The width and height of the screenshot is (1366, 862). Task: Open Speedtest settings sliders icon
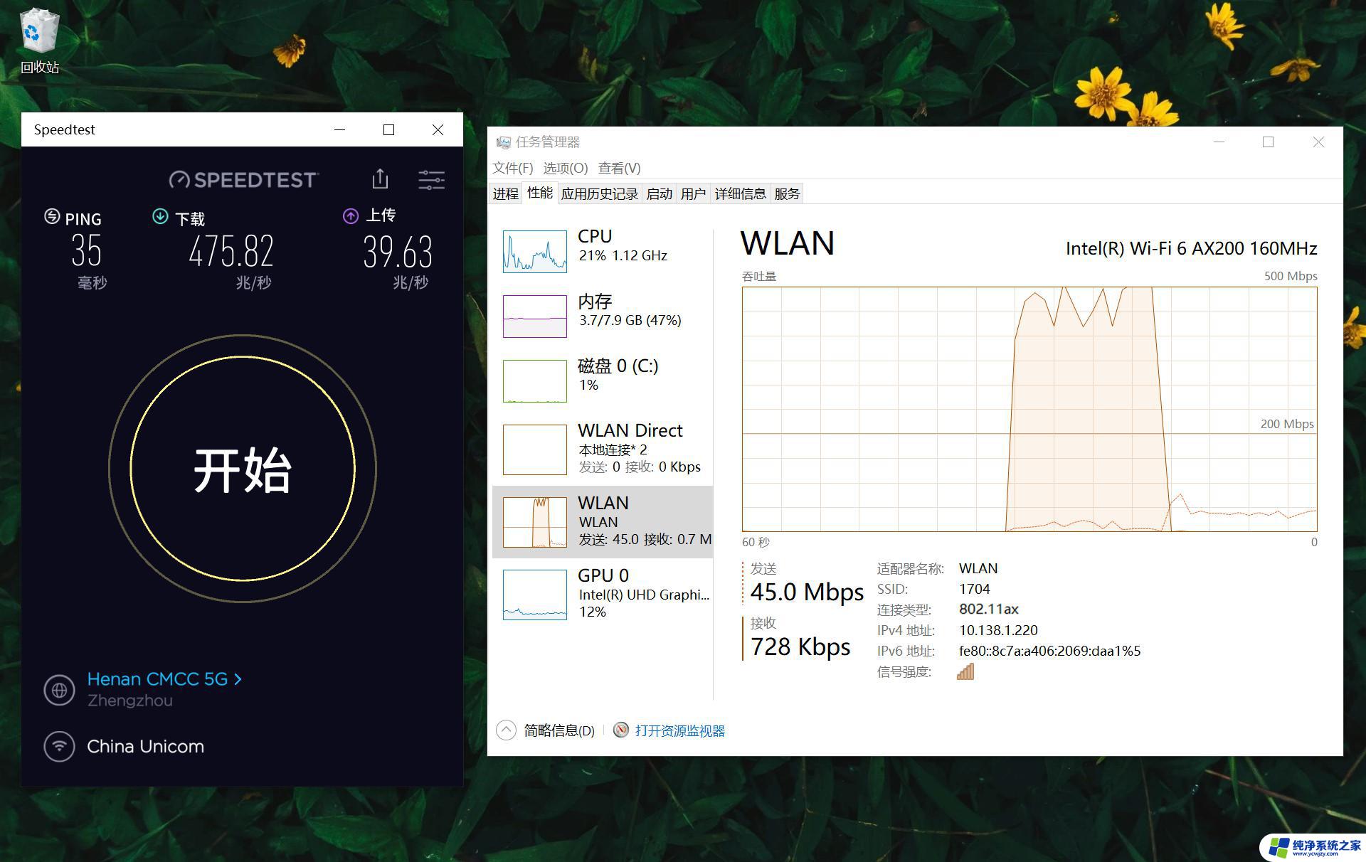pos(431,180)
